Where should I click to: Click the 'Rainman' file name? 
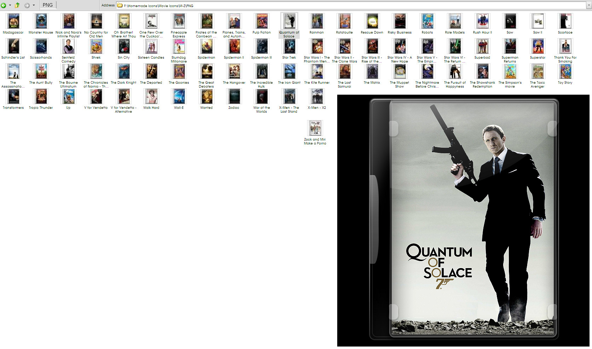(x=317, y=32)
